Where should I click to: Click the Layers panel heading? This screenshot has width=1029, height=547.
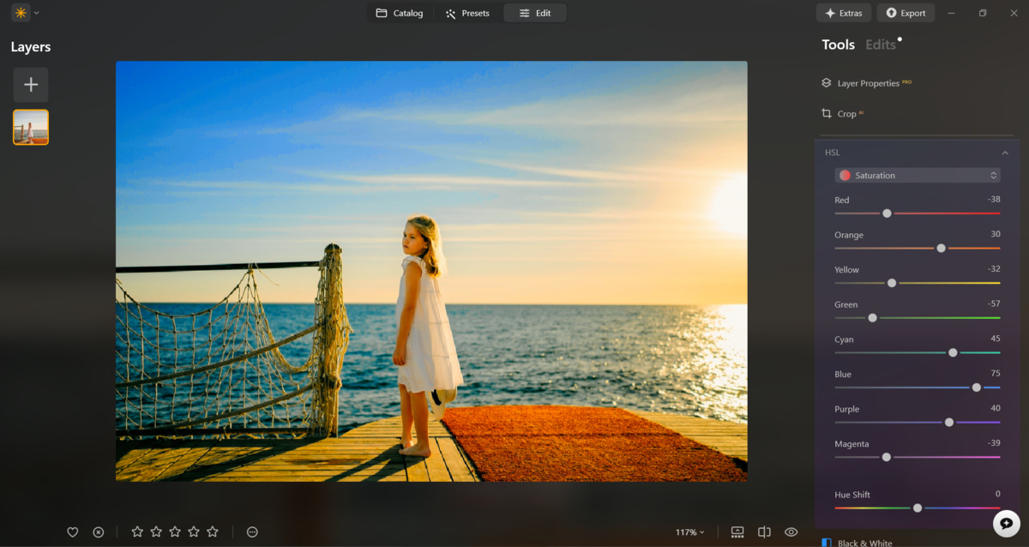pyautogui.click(x=31, y=47)
